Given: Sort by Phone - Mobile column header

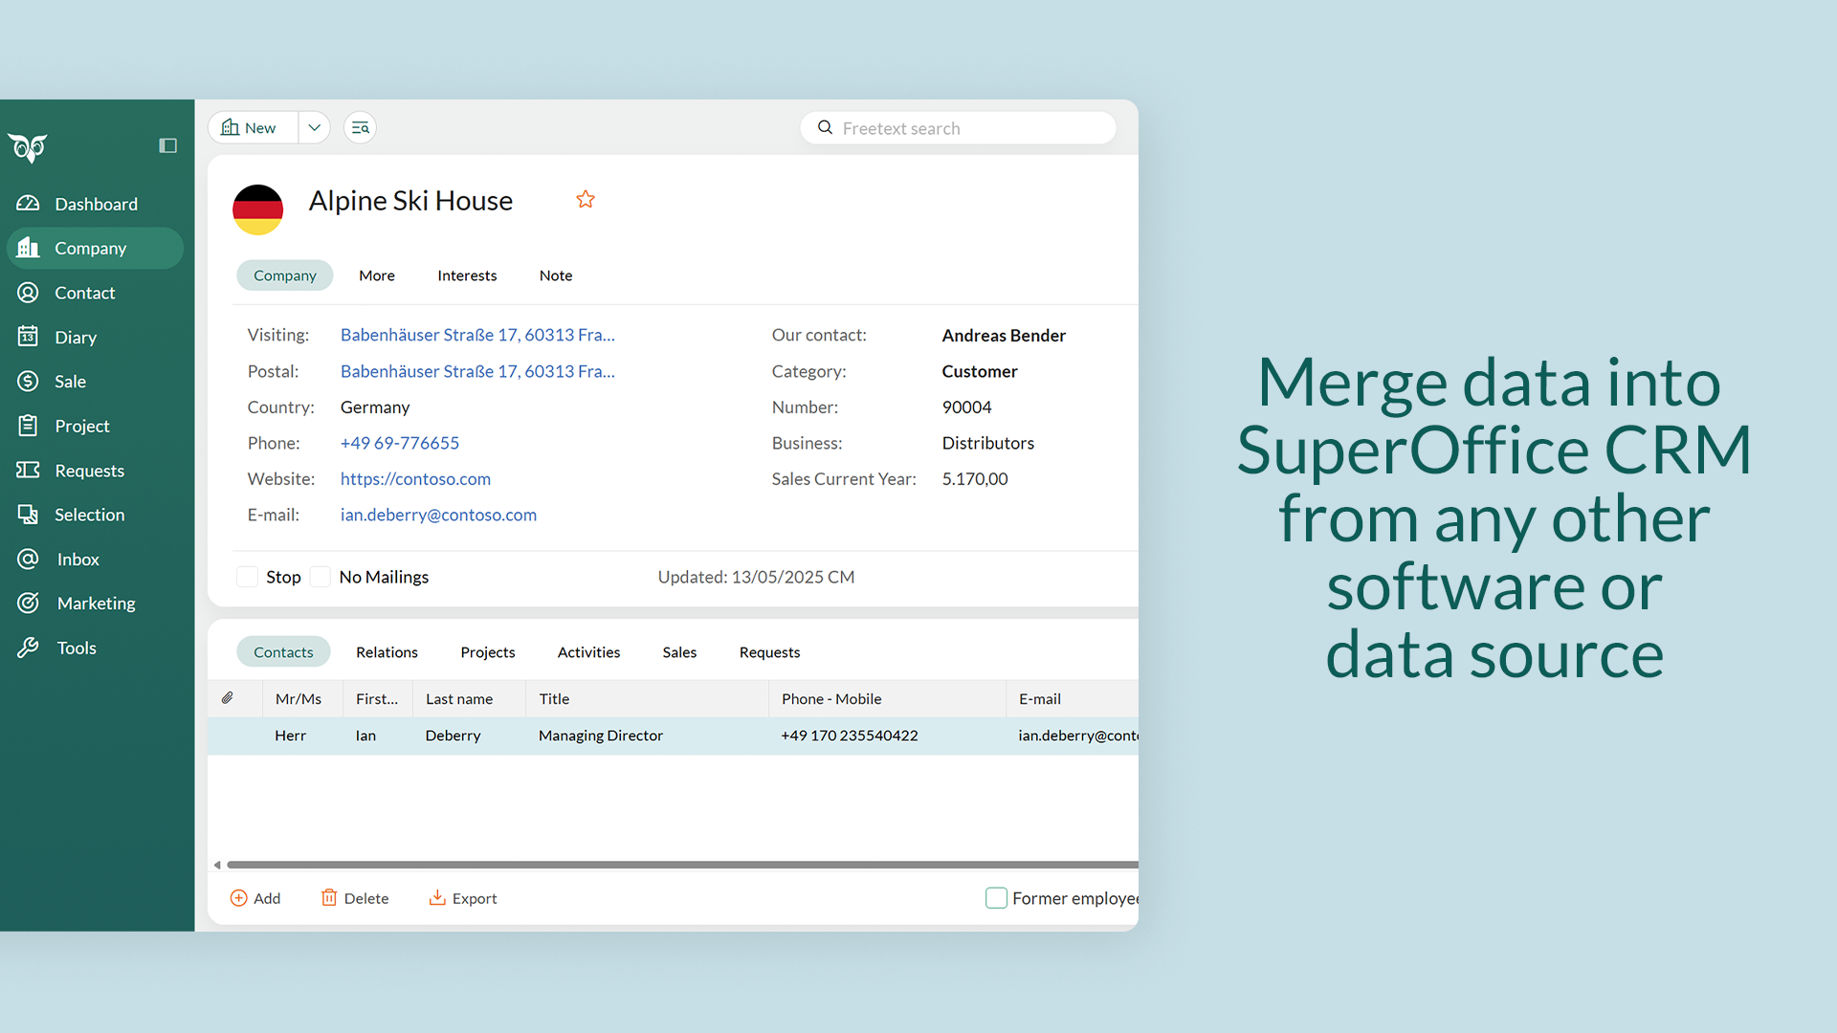Looking at the screenshot, I should 887,699.
